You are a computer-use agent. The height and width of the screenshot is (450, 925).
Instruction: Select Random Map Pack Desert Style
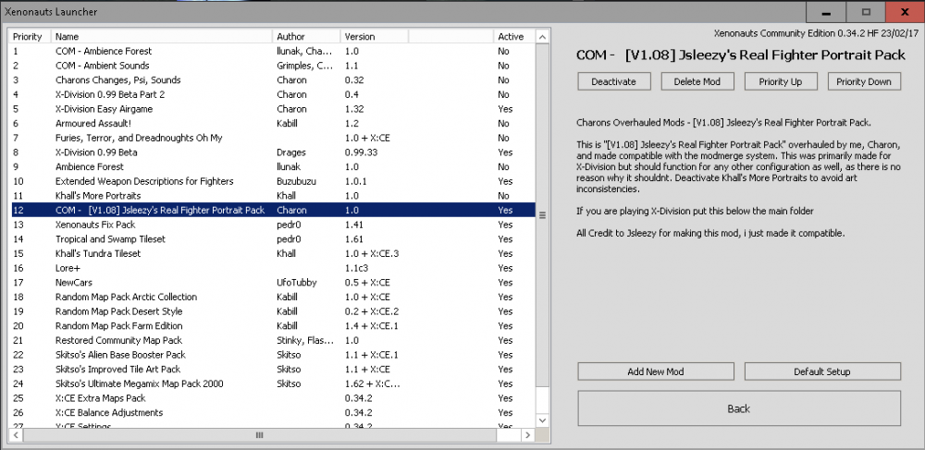(273, 311)
